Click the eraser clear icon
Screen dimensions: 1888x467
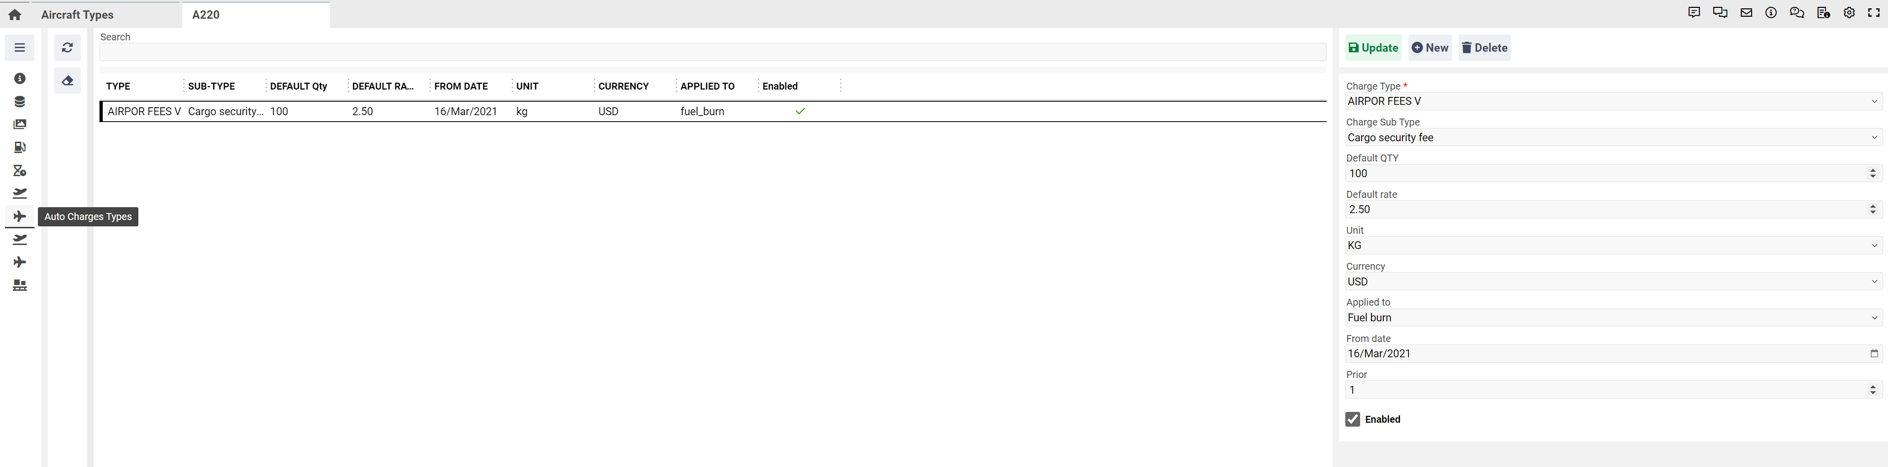coord(67,81)
